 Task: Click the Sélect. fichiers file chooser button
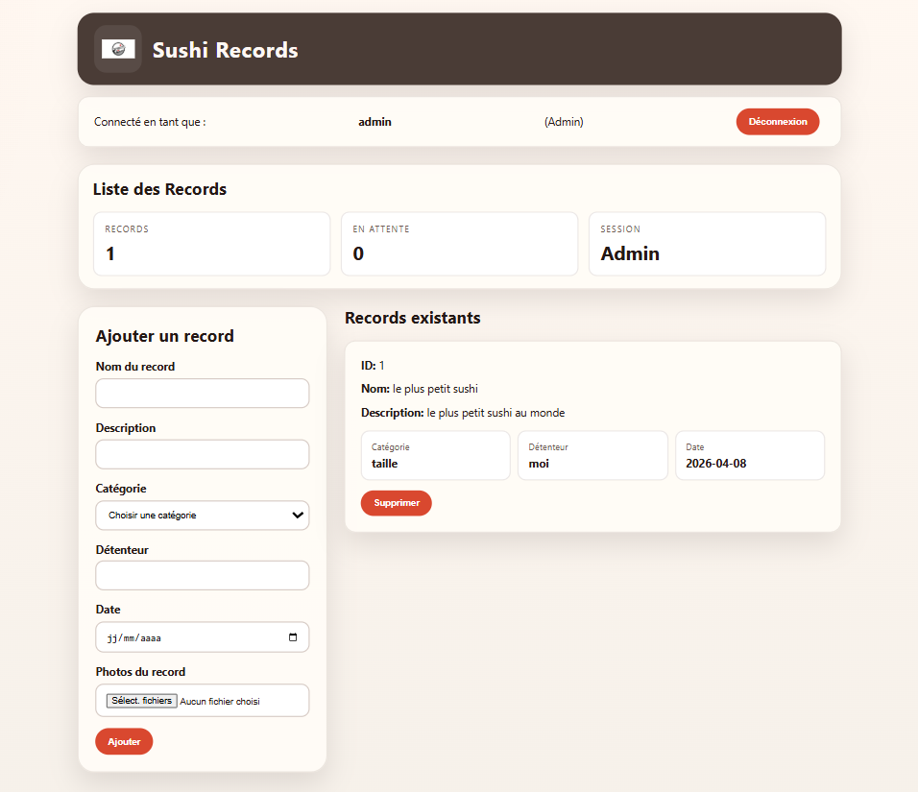coord(141,701)
